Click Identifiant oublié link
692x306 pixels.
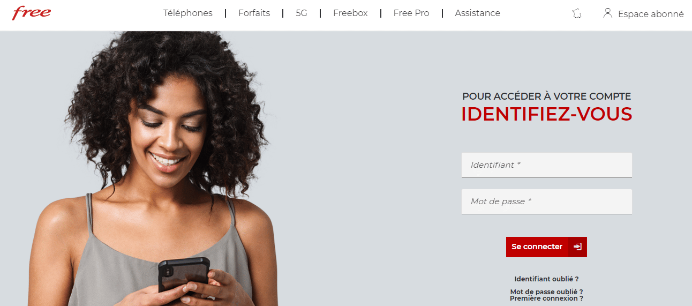pyautogui.click(x=547, y=279)
